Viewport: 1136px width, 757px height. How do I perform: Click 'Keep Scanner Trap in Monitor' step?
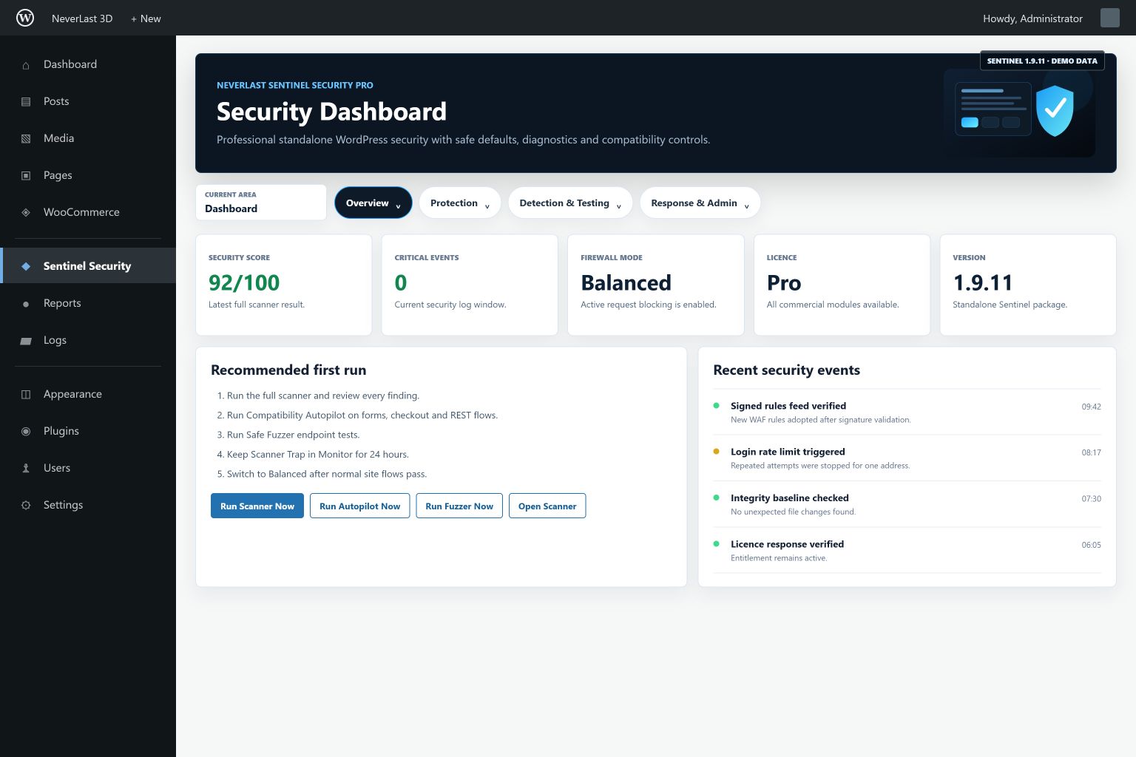pos(317,455)
